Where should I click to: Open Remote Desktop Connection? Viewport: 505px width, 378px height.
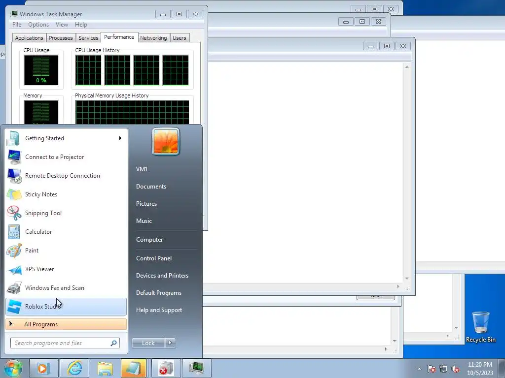click(66, 176)
